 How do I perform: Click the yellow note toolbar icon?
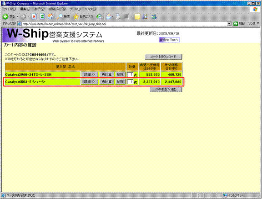(137, 16)
